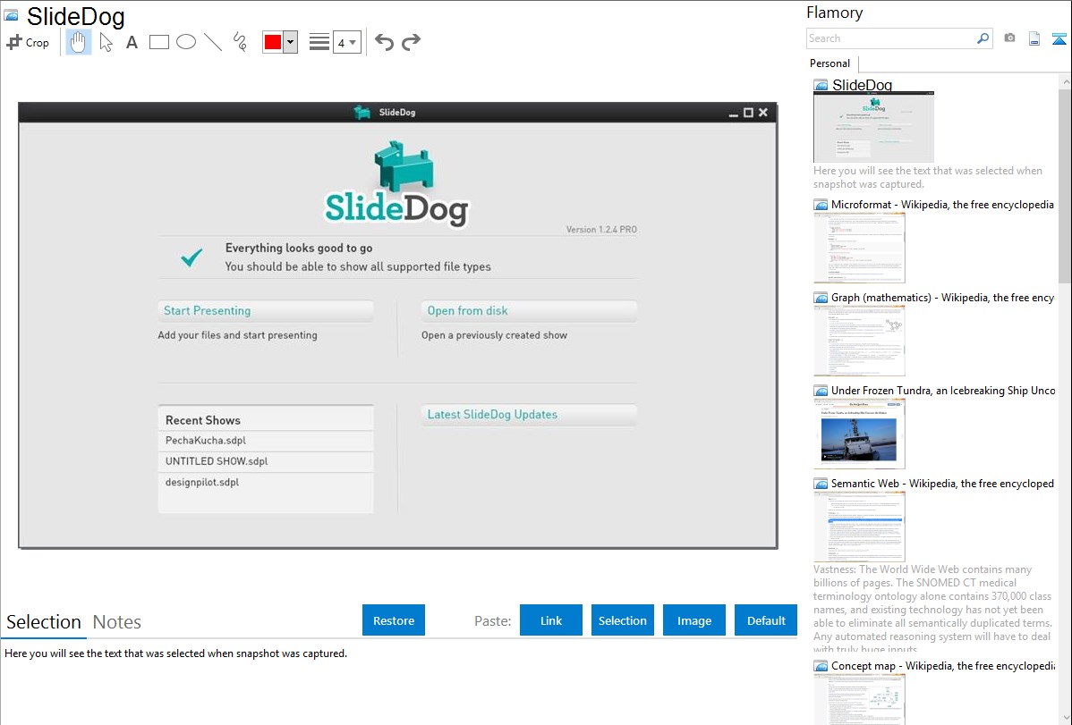This screenshot has height=725, width=1072.
Task: Select the rectangle drawing tool
Action: point(158,42)
